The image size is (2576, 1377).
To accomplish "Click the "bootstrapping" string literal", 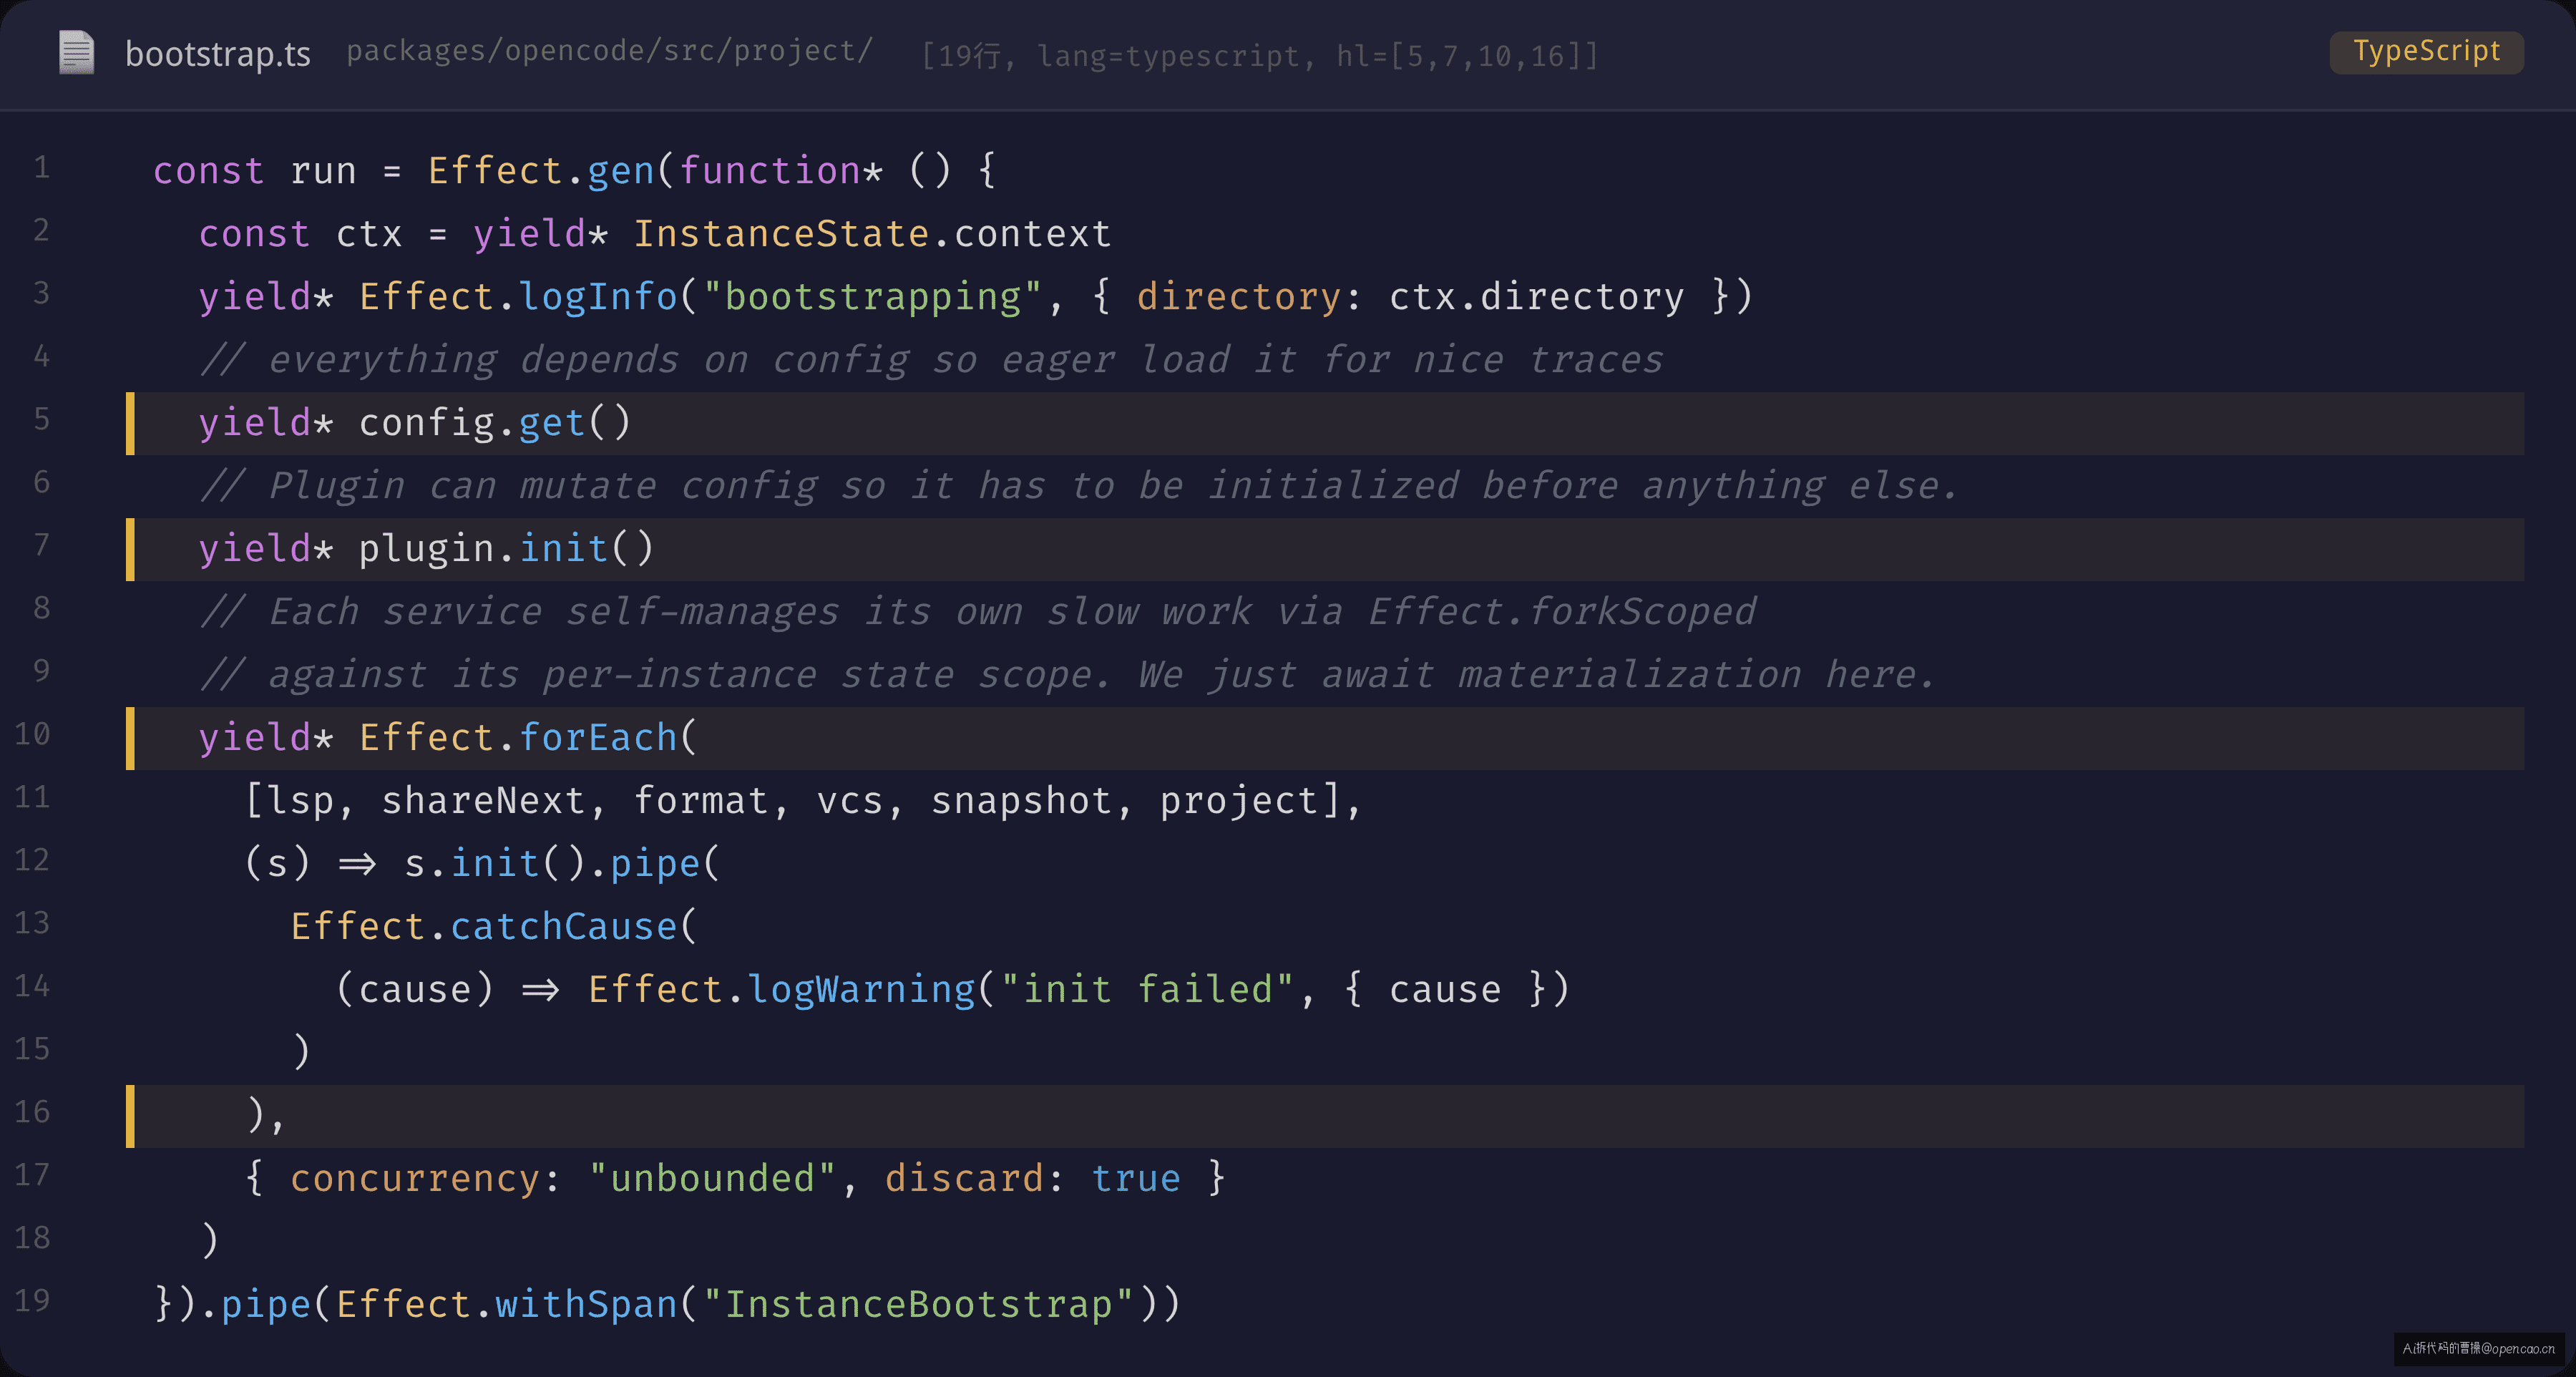I will (x=873, y=296).
